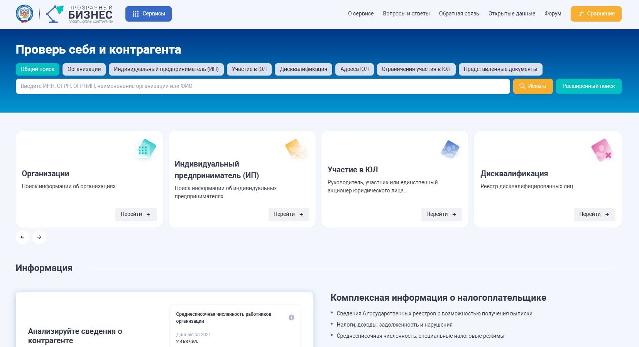Viewport: 639px width, 347px height.
Task: Select the Адреса ЮЛ search tab
Action: coord(354,69)
